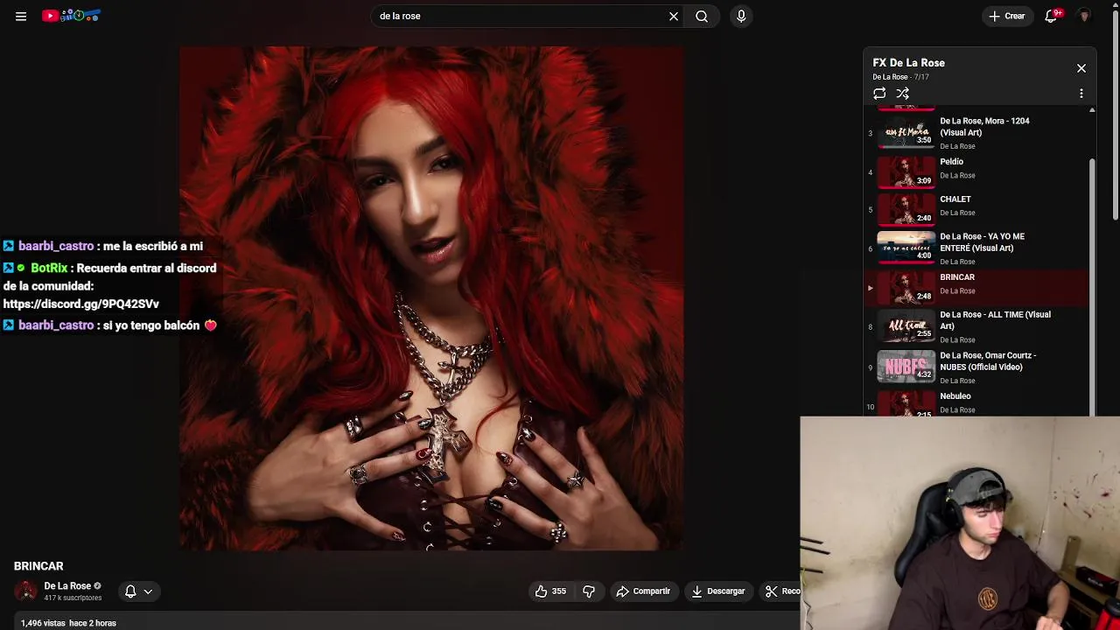The image size is (1120, 630).
Task: Open subscription notification bell dropdown
Action: point(138,591)
